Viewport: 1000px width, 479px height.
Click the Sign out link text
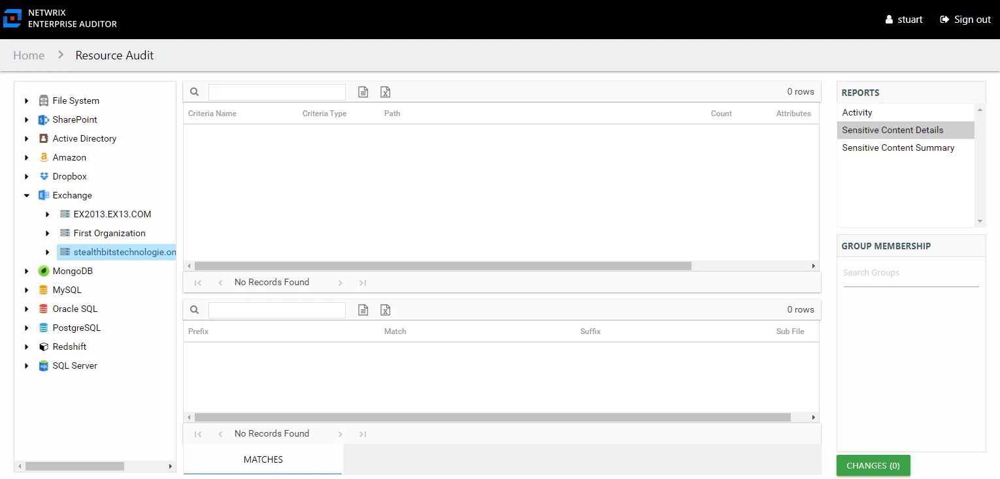(973, 20)
